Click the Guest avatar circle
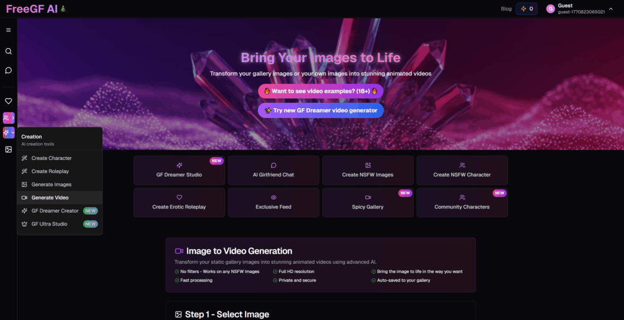The height and width of the screenshot is (320, 624). click(x=550, y=8)
